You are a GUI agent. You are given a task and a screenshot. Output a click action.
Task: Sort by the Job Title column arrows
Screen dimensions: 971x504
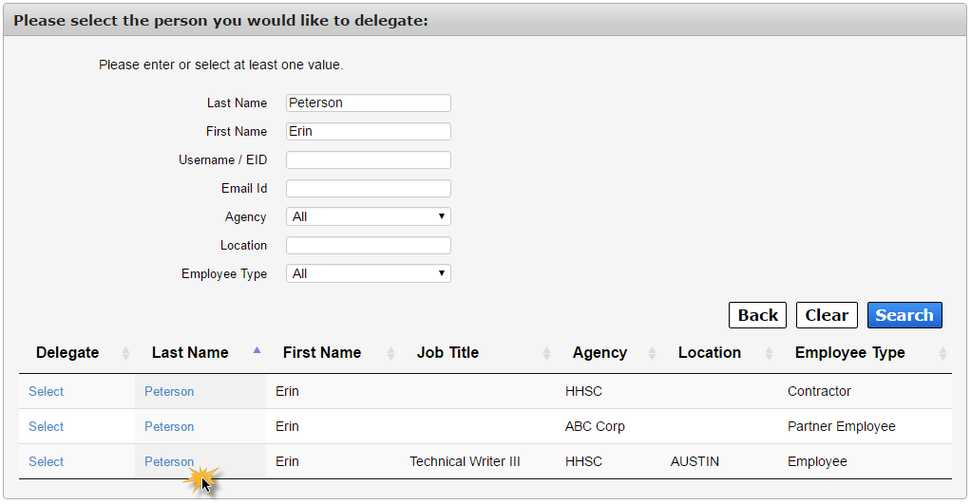click(x=546, y=353)
